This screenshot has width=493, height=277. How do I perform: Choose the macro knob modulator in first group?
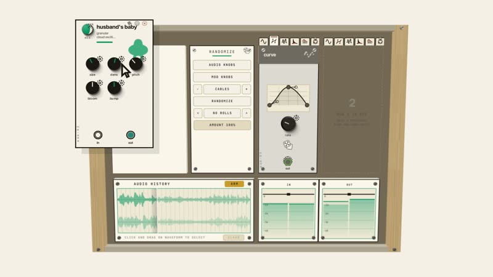316,41
